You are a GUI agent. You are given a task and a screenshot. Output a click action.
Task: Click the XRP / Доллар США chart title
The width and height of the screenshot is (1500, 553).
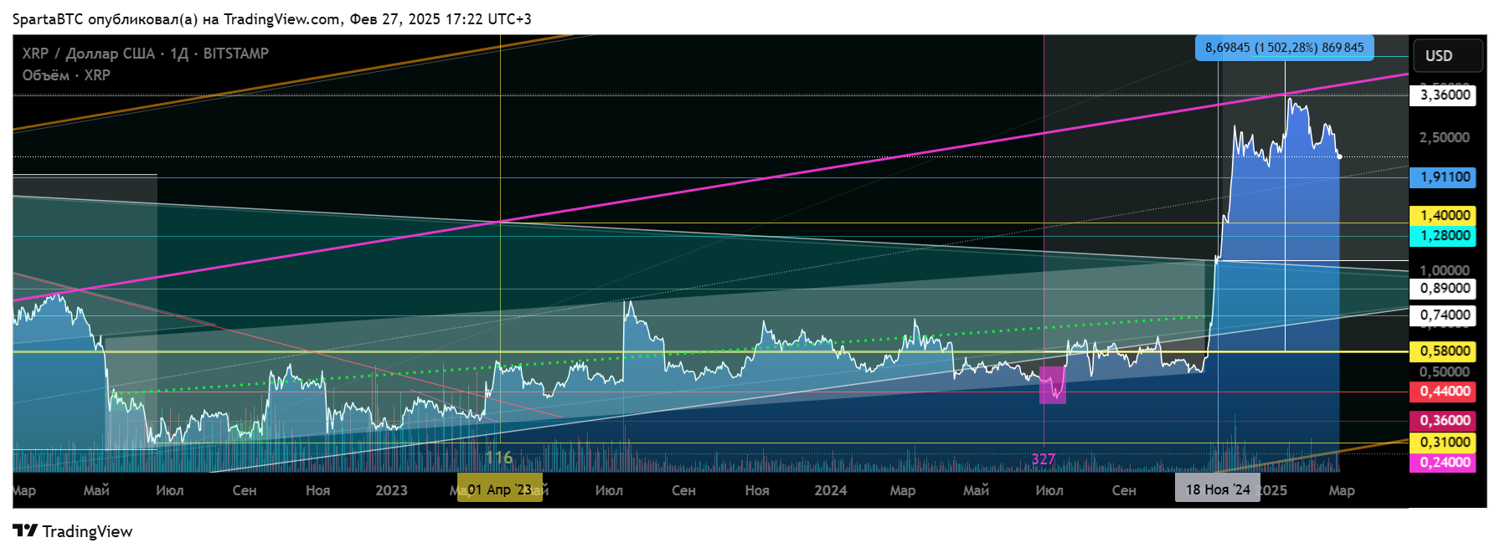(146, 54)
